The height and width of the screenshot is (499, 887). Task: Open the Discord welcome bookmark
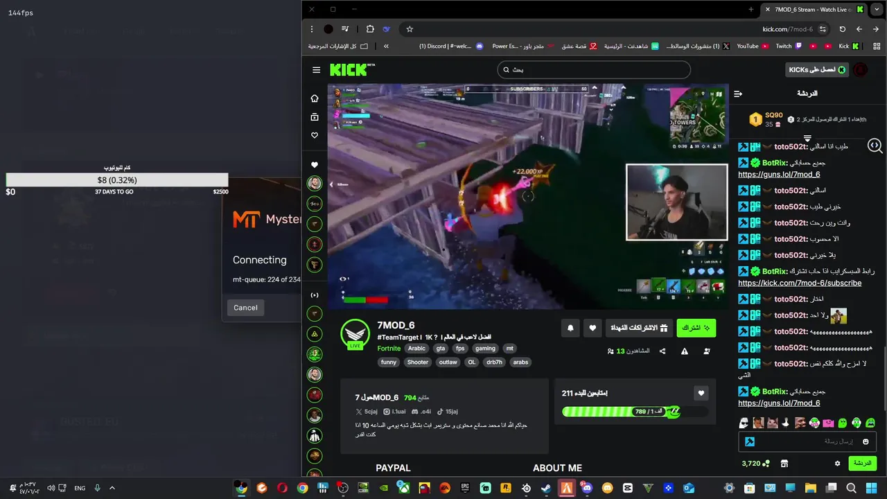[451, 46]
